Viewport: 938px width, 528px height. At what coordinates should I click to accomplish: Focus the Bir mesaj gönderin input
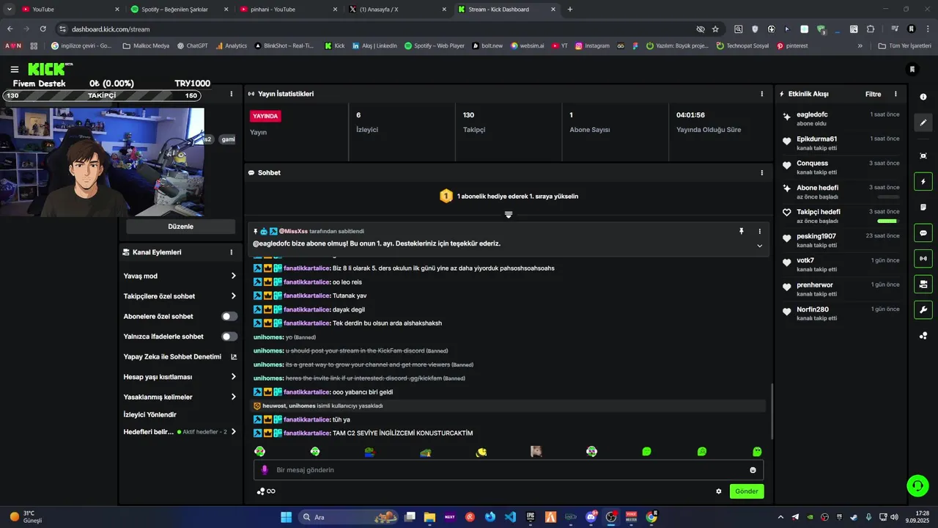[x=509, y=470]
